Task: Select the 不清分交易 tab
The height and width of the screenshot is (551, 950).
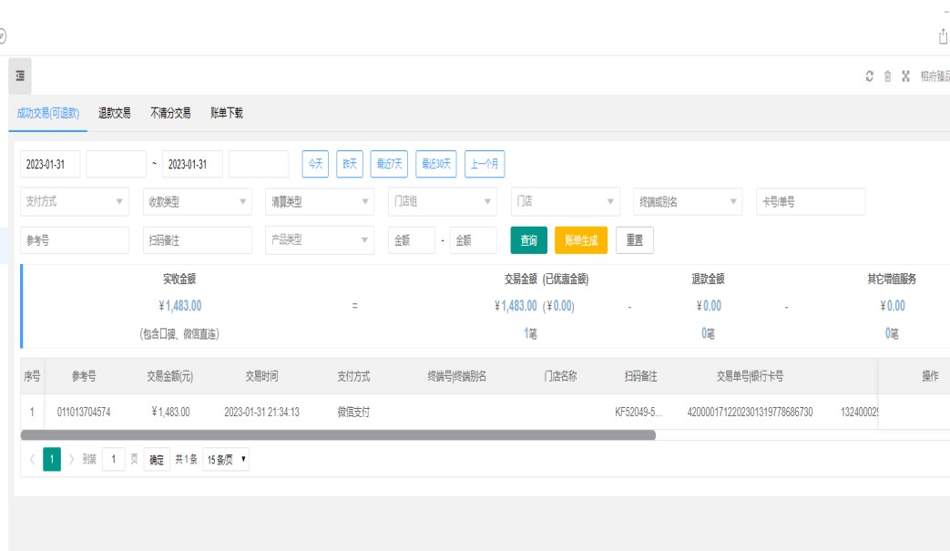Action: click(x=170, y=114)
